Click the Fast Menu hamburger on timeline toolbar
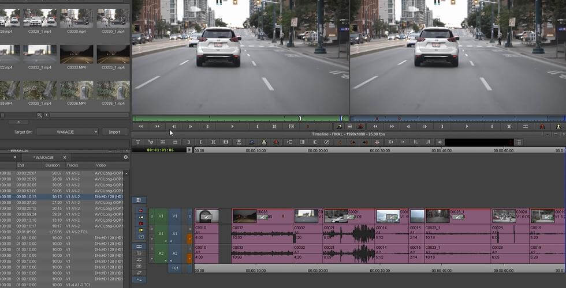This screenshot has height=288, width=566. tap(139, 200)
